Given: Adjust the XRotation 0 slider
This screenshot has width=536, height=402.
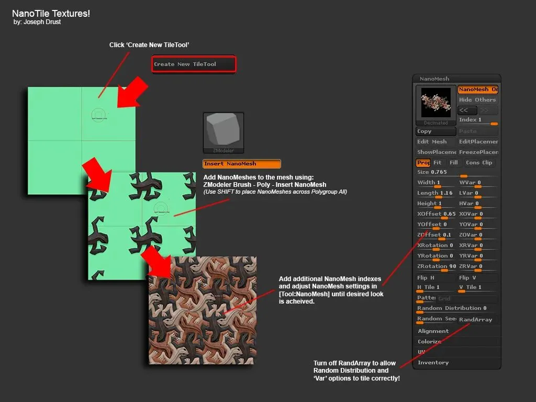Looking at the screenshot, I should [x=436, y=246].
